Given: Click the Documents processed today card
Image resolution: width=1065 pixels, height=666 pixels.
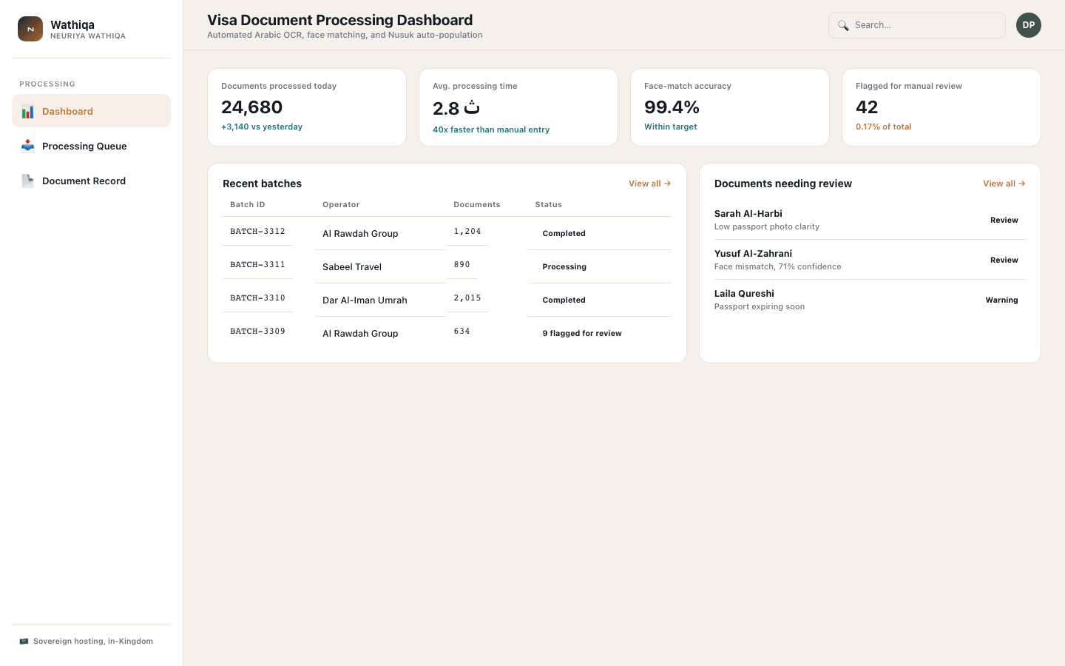Looking at the screenshot, I should 307,107.
